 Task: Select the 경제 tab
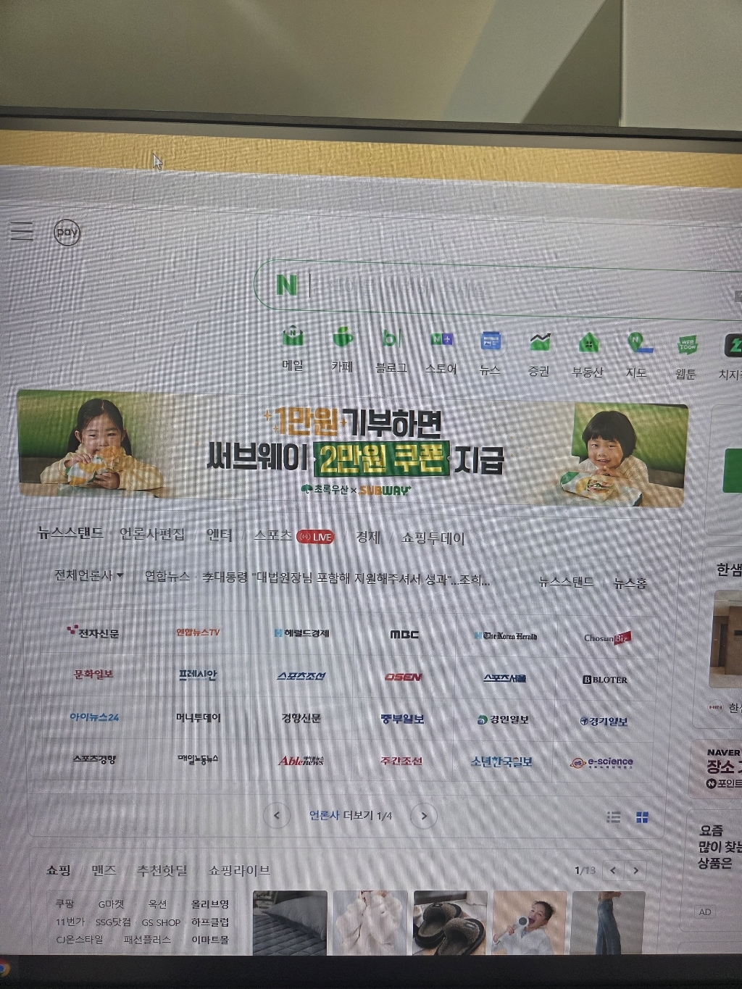pyautogui.click(x=367, y=537)
